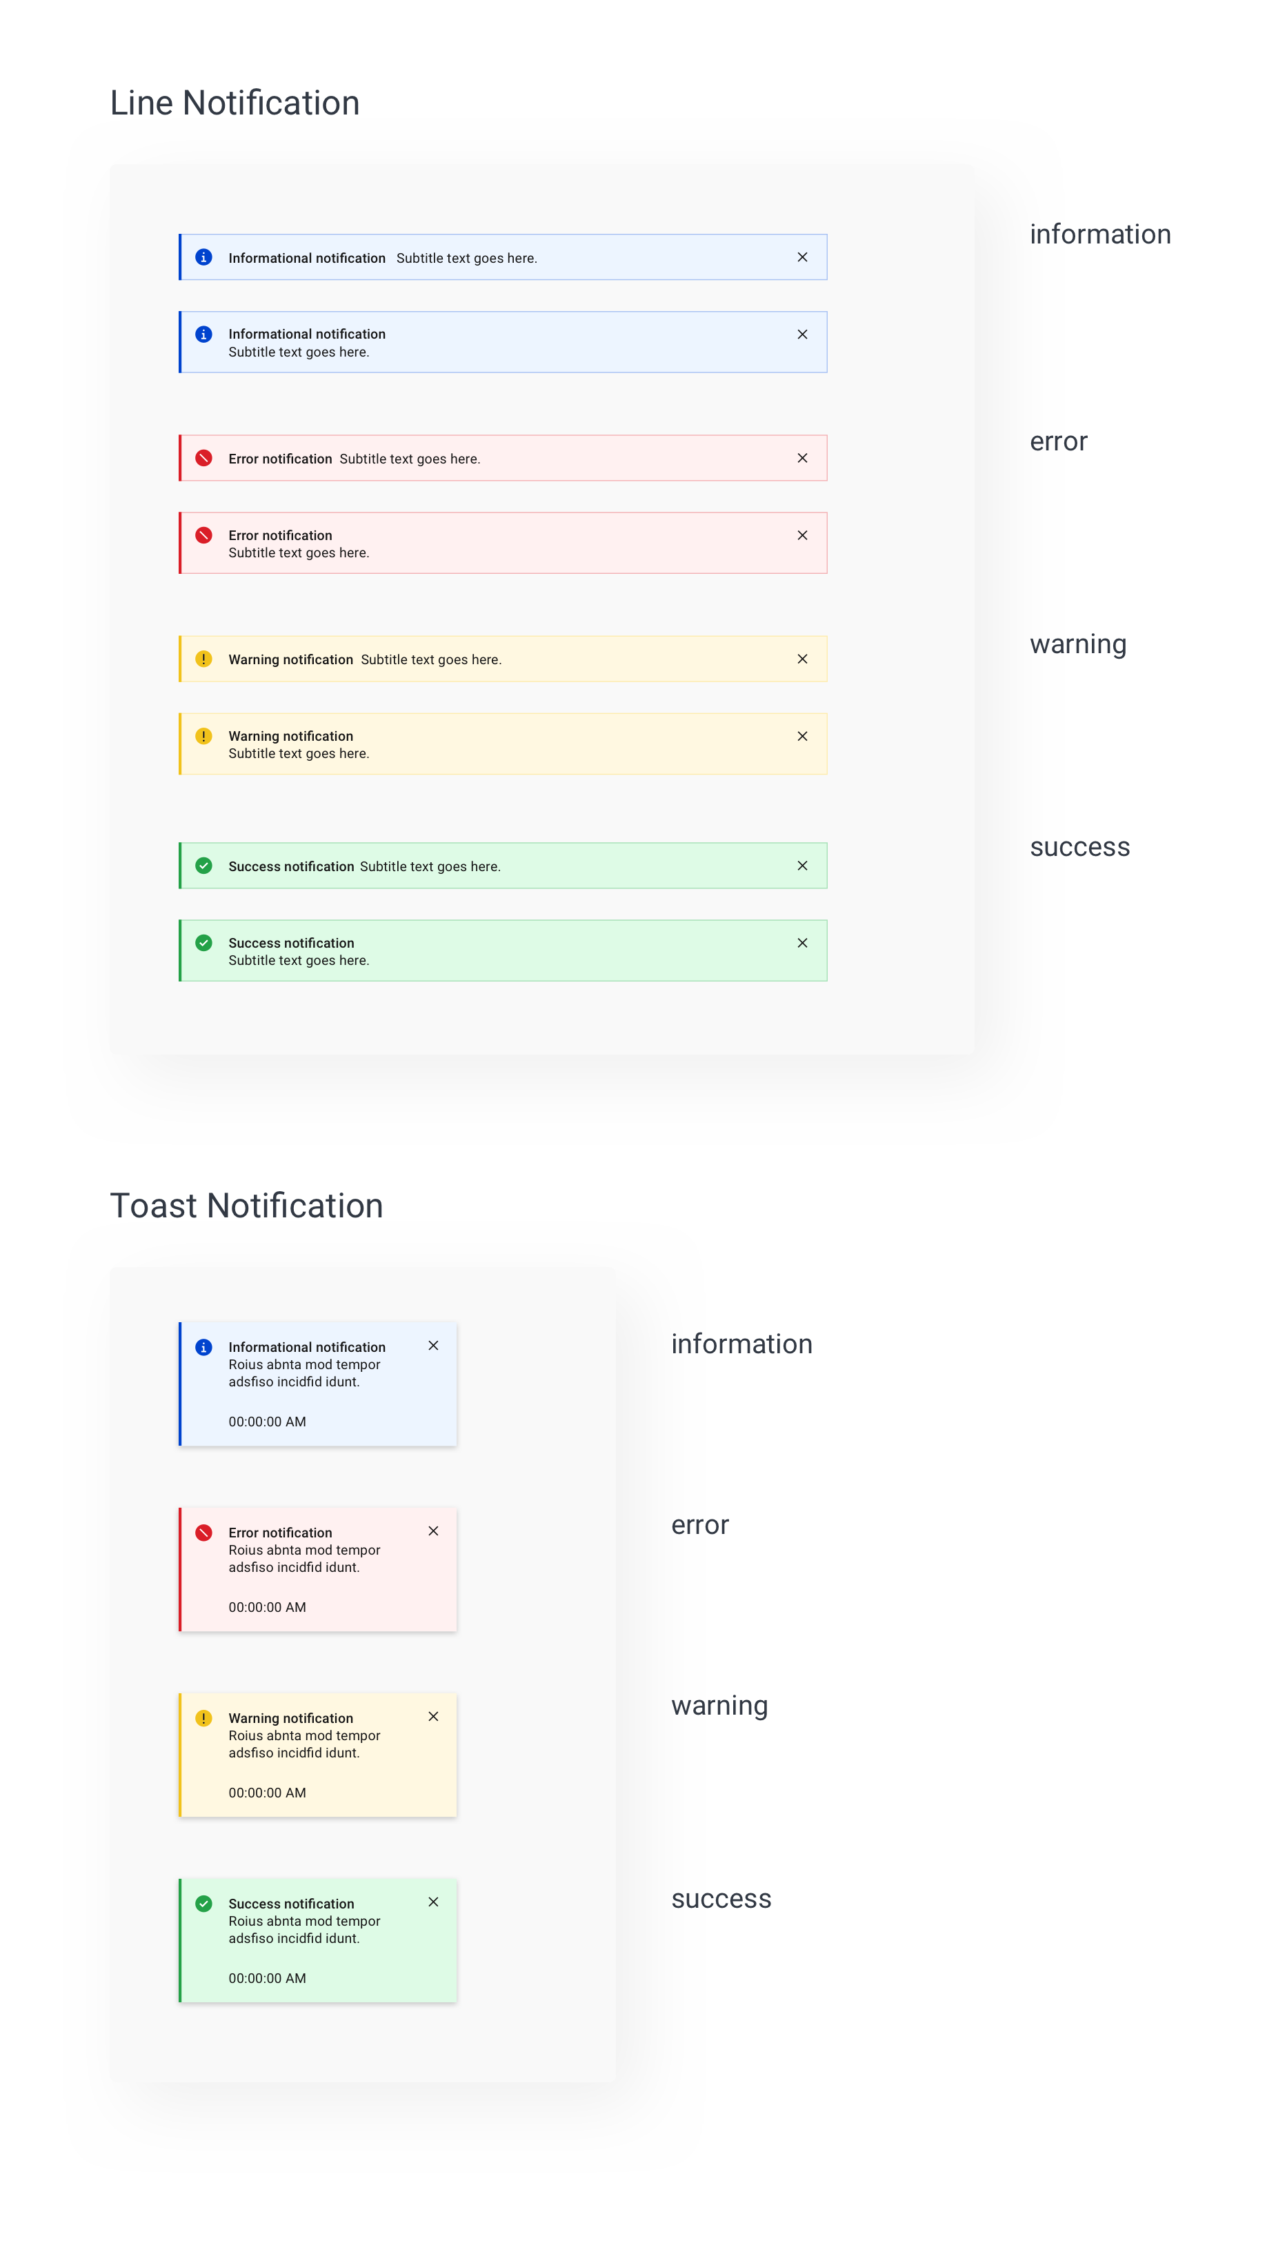
Task: Close the two-line success line notification
Action: pos(802,943)
